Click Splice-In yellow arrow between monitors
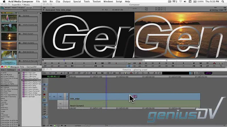This screenshot has width=227, height=127. coord(129,63)
